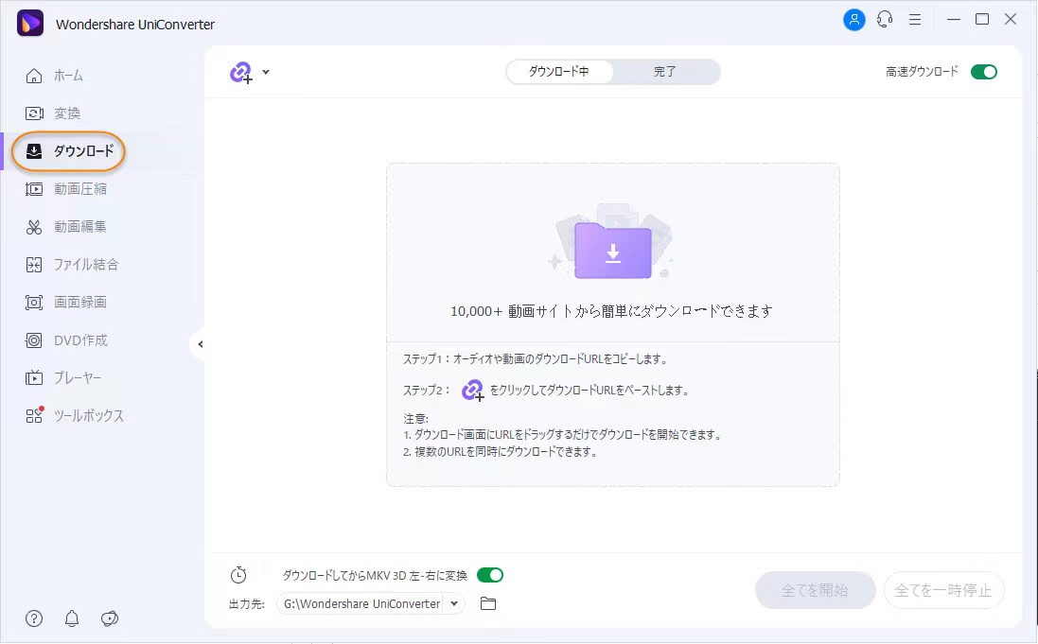Open the notifications bell icon
Image resolution: width=1038 pixels, height=644 pixels.
pyautogui.click(x=72, y=618)
